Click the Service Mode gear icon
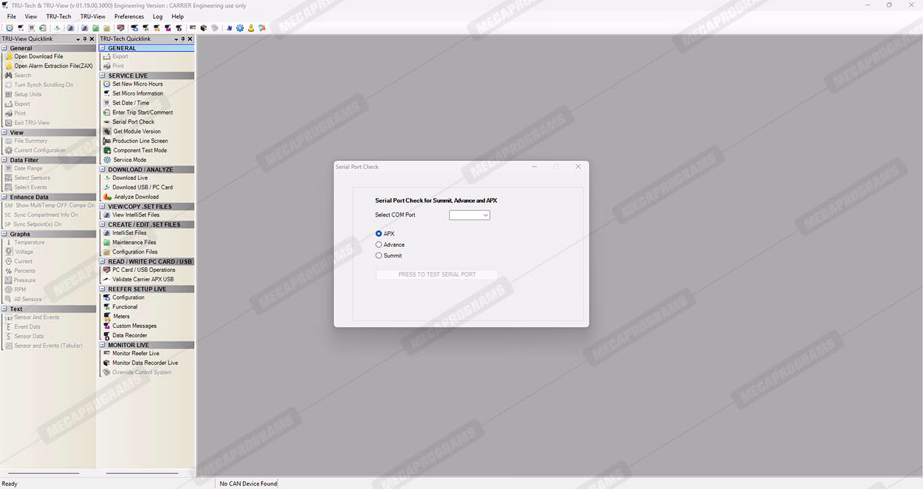Viewport: 923px width, 489px height. point(107,160)
